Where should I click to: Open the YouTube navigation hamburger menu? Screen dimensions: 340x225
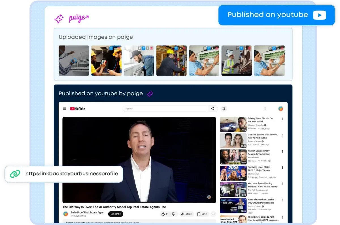64,109
